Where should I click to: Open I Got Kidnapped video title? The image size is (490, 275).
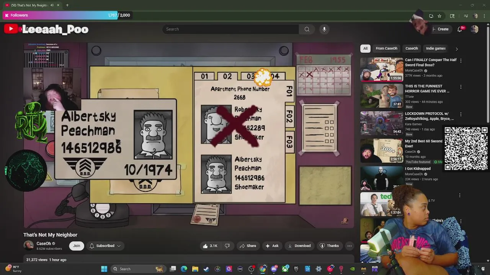tap(418, 168)
